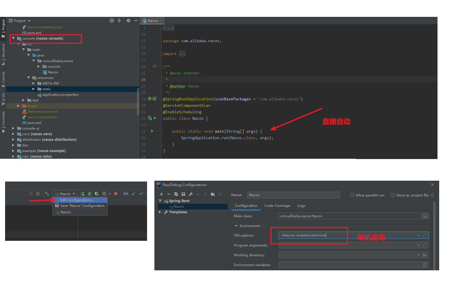
Task: Collapse the console [nacos-console] module
Action: click(13, 38)
